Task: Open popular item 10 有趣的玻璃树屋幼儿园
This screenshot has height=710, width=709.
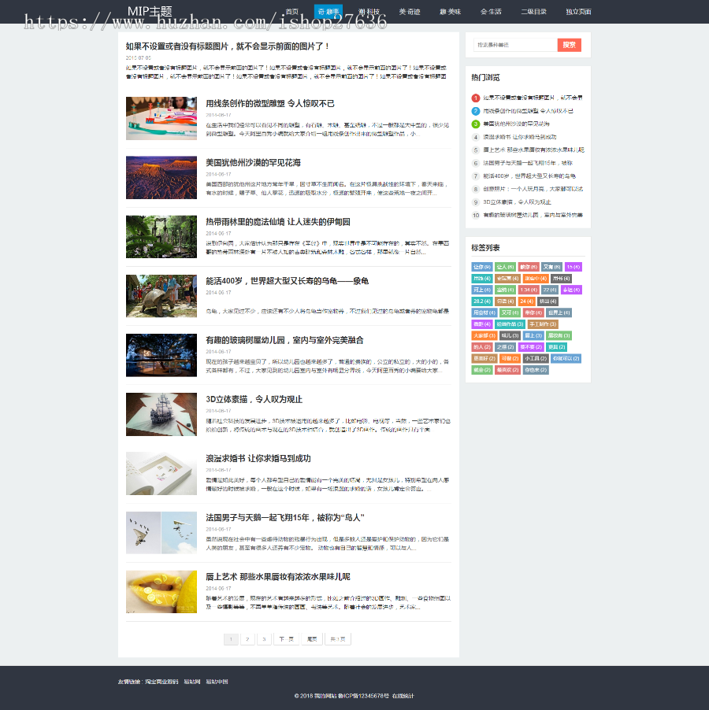Action: click(x=533, y=215)
